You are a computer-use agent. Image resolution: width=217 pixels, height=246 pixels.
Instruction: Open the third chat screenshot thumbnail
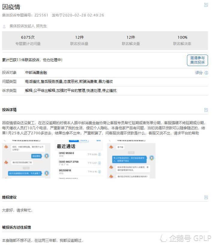(x=131, y=159)
